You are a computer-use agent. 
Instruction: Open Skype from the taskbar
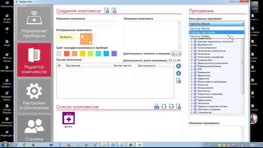[x=113, y=145]
